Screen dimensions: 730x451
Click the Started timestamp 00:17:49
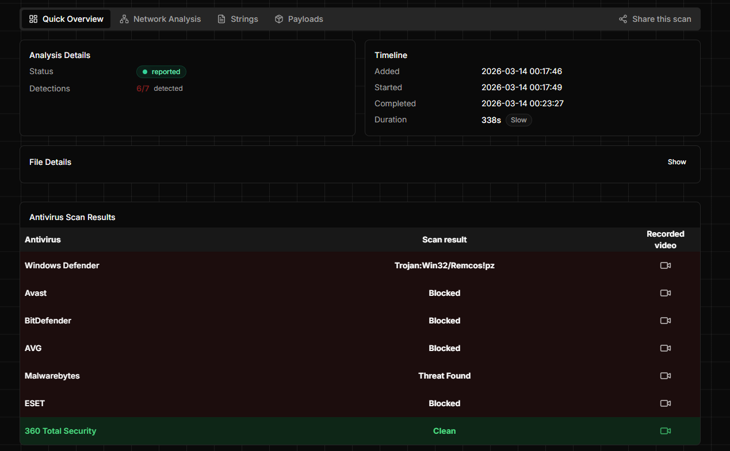(x=522, y=87)
